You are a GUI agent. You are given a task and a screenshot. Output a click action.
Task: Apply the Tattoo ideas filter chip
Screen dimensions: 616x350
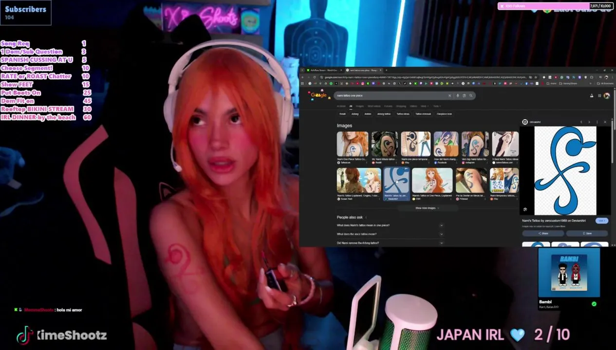pos(403,114)
